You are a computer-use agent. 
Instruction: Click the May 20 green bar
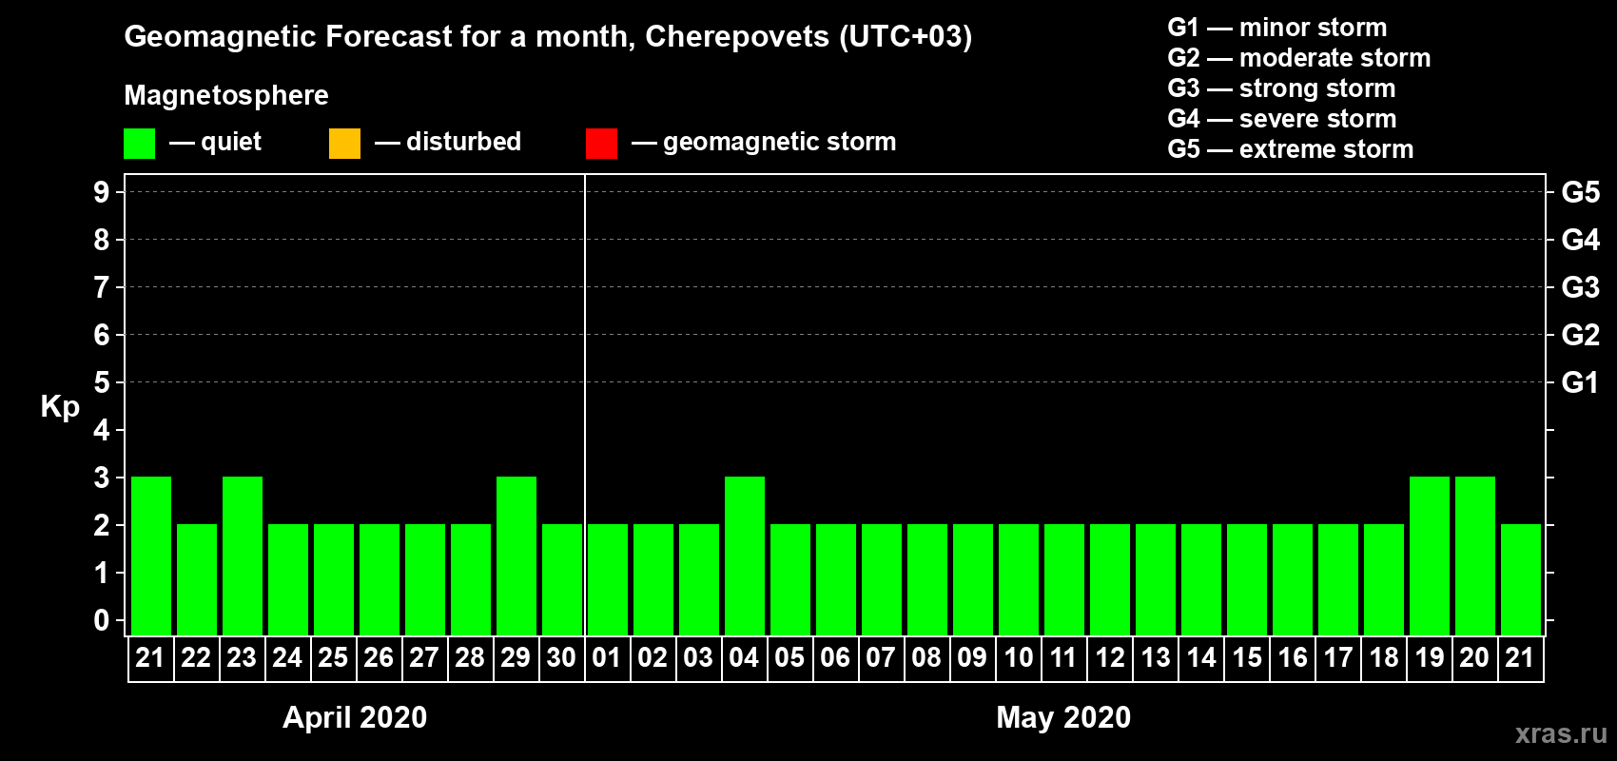1475,556
